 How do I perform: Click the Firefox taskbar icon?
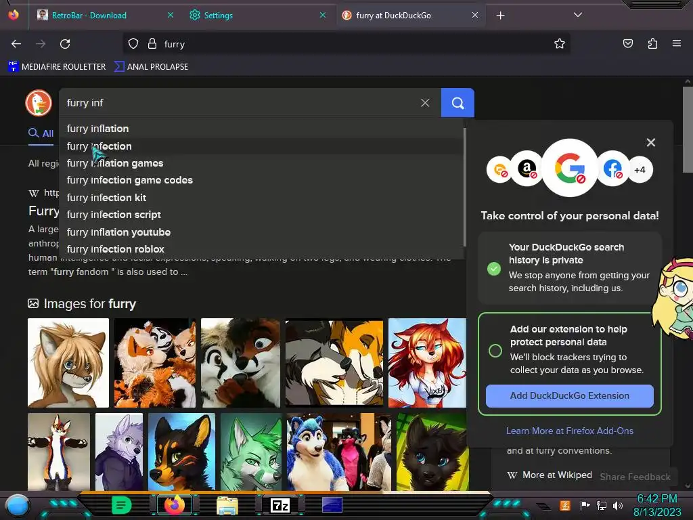[175, 505]
